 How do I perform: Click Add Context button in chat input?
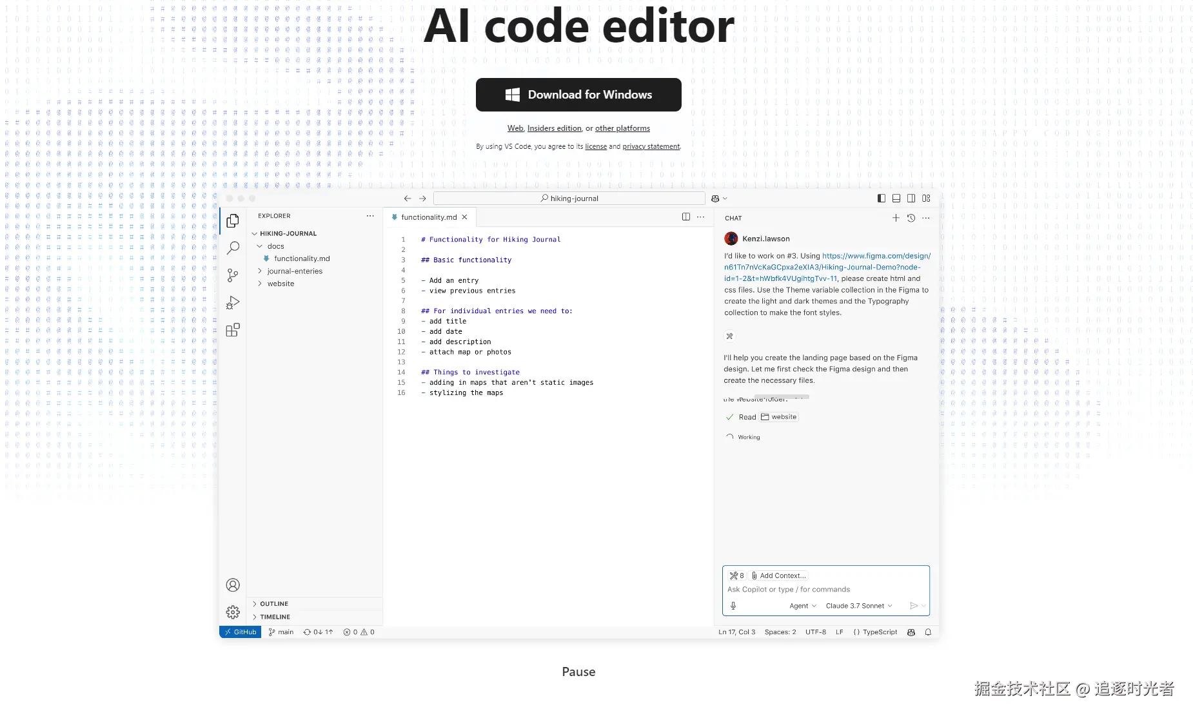779,576
